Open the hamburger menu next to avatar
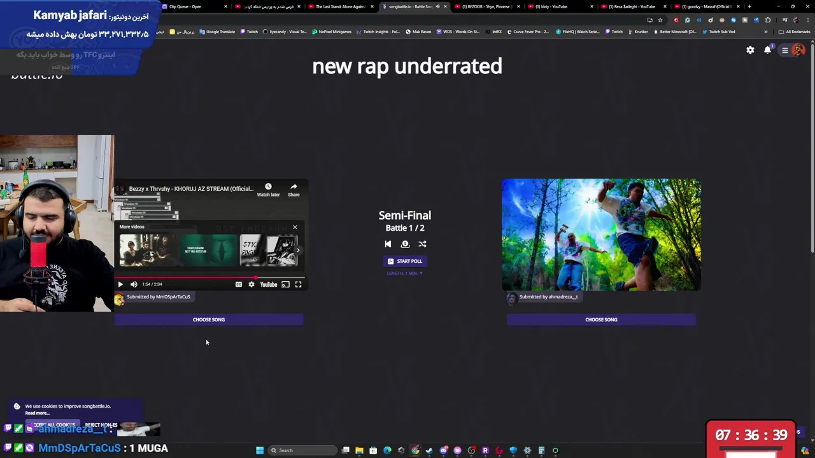Screen dimensions: 815x458 tap(785, 50)
